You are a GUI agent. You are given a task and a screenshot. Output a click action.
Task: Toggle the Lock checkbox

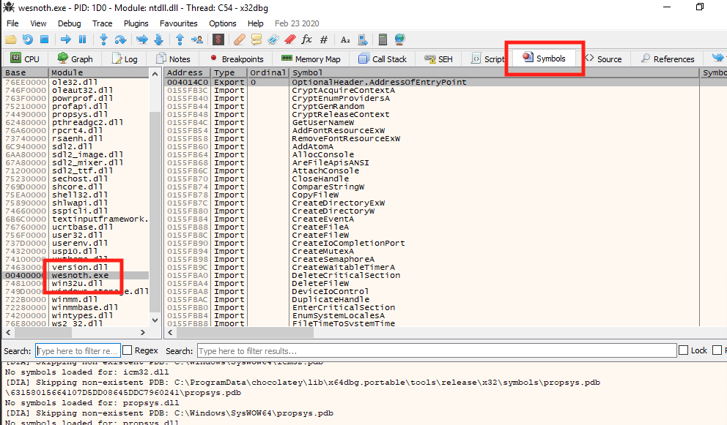pyautogui.click(x=684, y=350)
